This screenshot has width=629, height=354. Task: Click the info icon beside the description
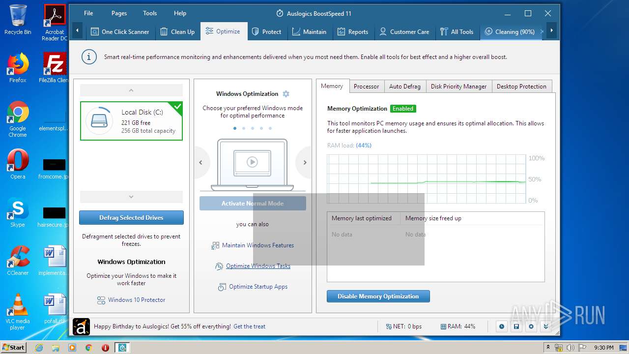click(x=88, y=57)
